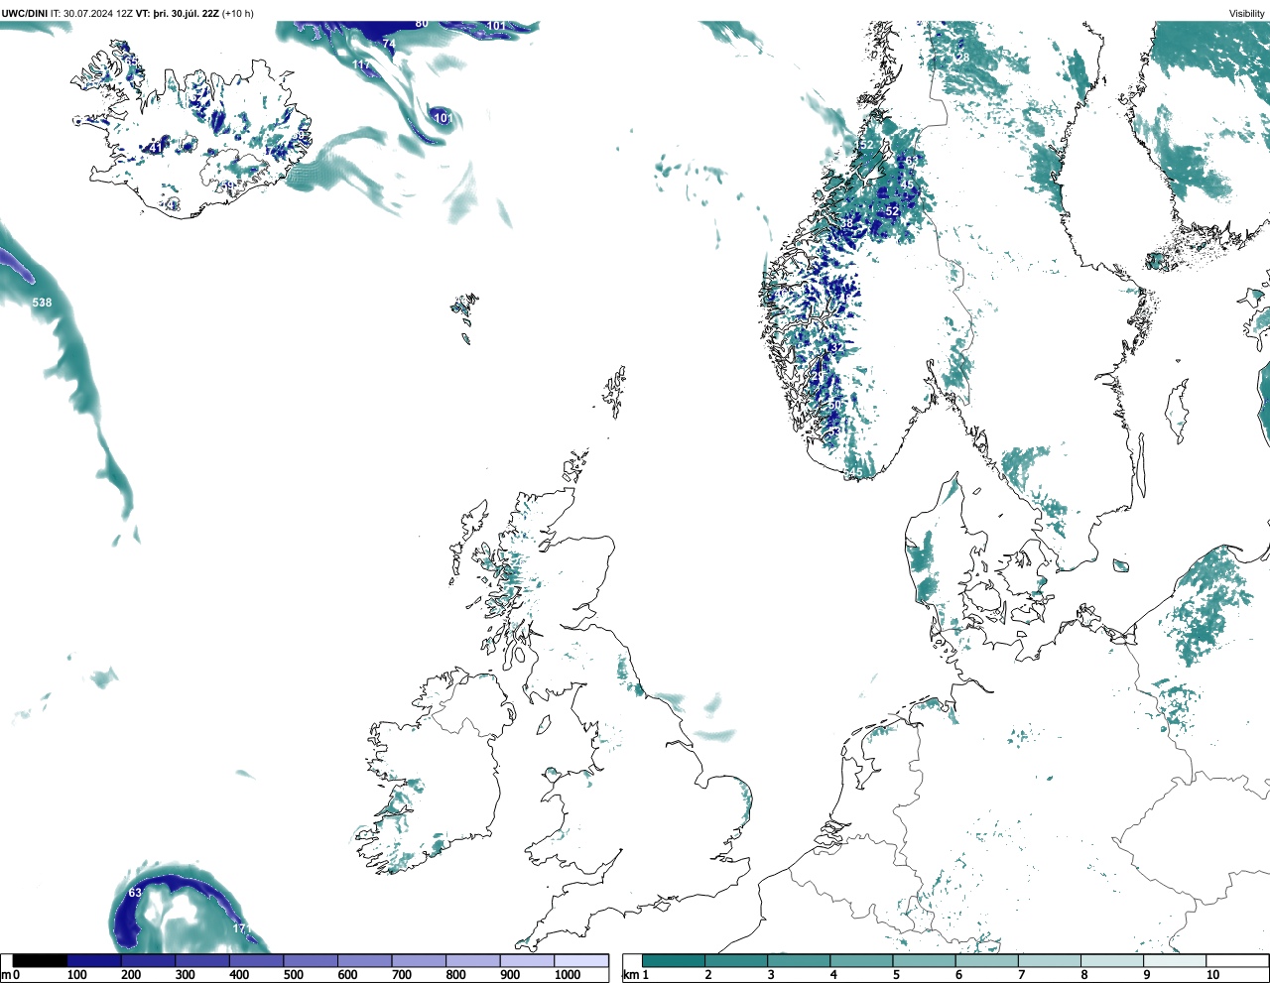The height and width of the screenshot is (983, 1270).
Task: Click the 7–8 km legend swatch
Action: click(1049, 961)
